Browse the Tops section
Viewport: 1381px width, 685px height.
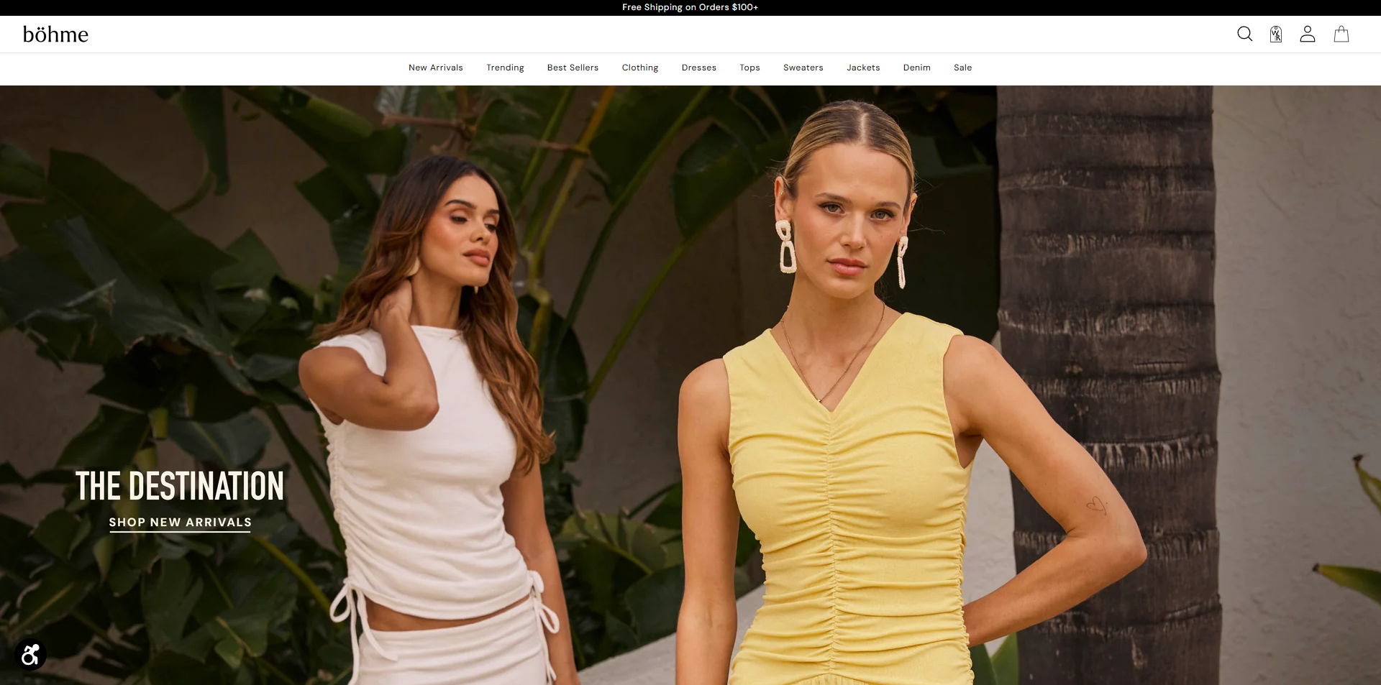tap(749, 68)
